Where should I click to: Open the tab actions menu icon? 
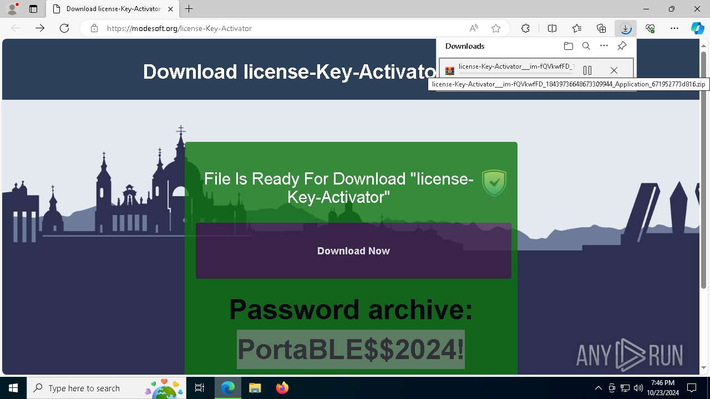33,9
